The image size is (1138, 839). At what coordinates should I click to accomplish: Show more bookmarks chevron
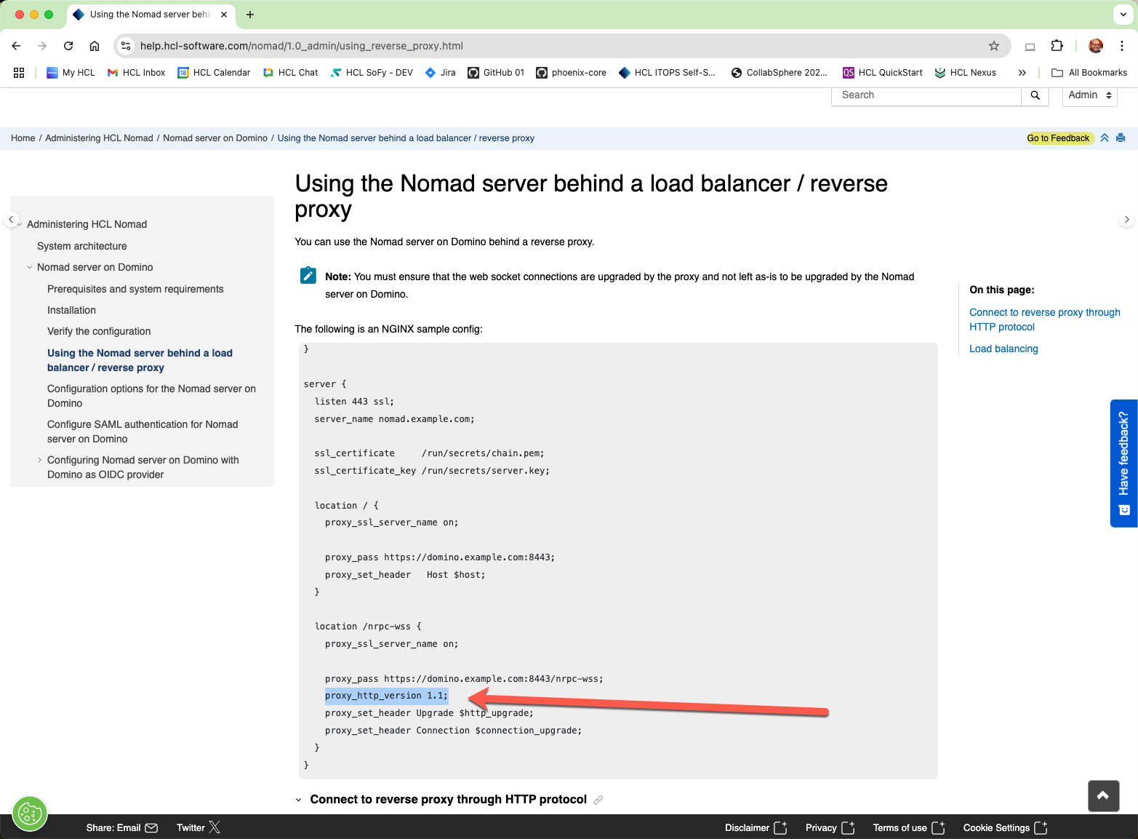click(x=1022, y=73)
